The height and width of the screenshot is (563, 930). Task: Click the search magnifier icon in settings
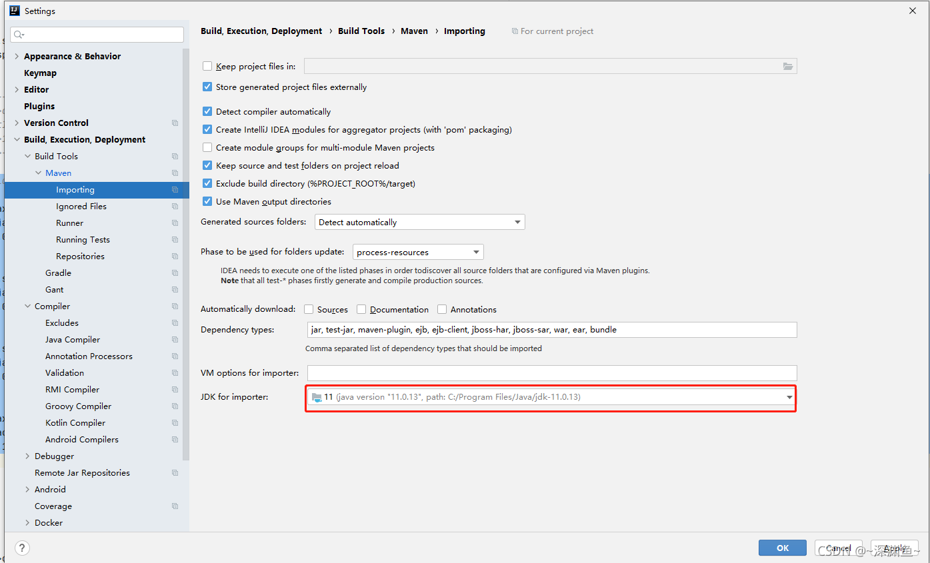point(19,35)
